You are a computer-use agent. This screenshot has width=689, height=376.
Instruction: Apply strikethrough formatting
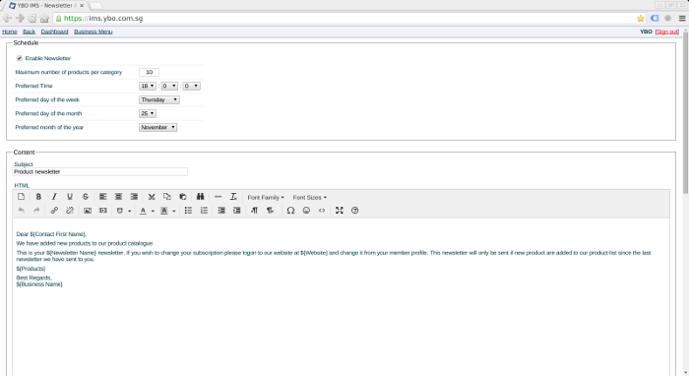click(x=86, y=197)
